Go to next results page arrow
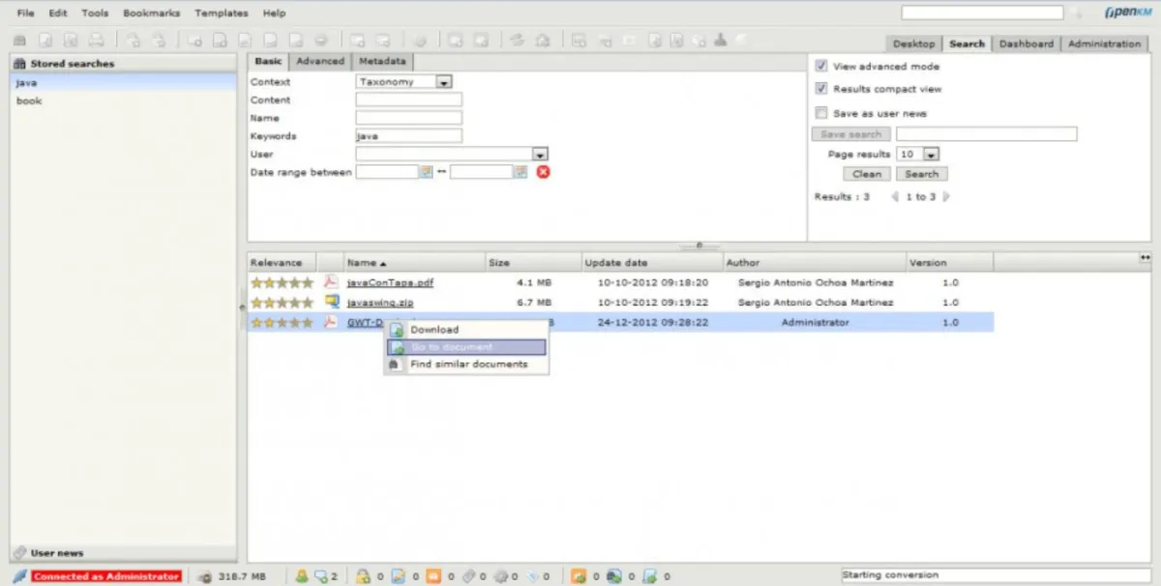 tap(945, 196)
